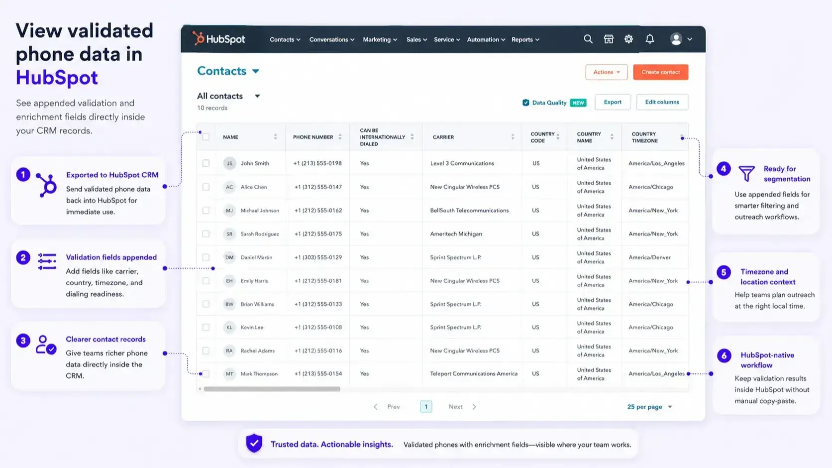Open the search magnifier icon

pyautogui.click(x=588, y=39)
